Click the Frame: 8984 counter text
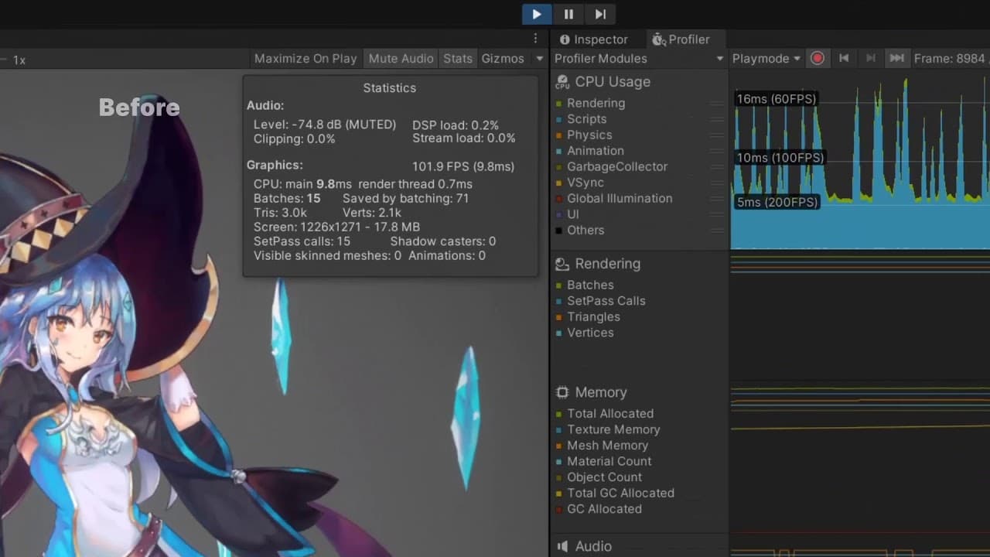Viewport: 990px width, 557px height. pyautogui.click(x=949, y=58)
